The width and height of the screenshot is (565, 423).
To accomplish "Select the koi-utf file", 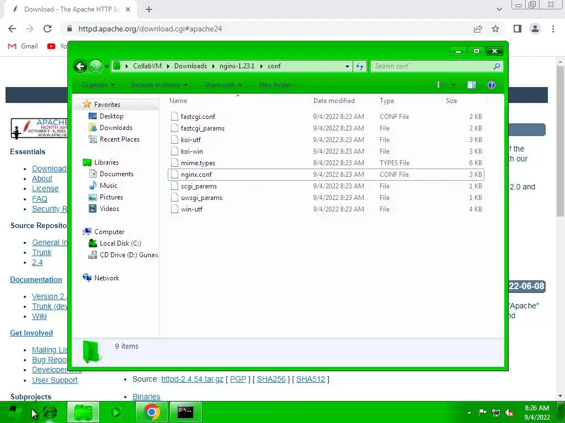I will point(326,139).
